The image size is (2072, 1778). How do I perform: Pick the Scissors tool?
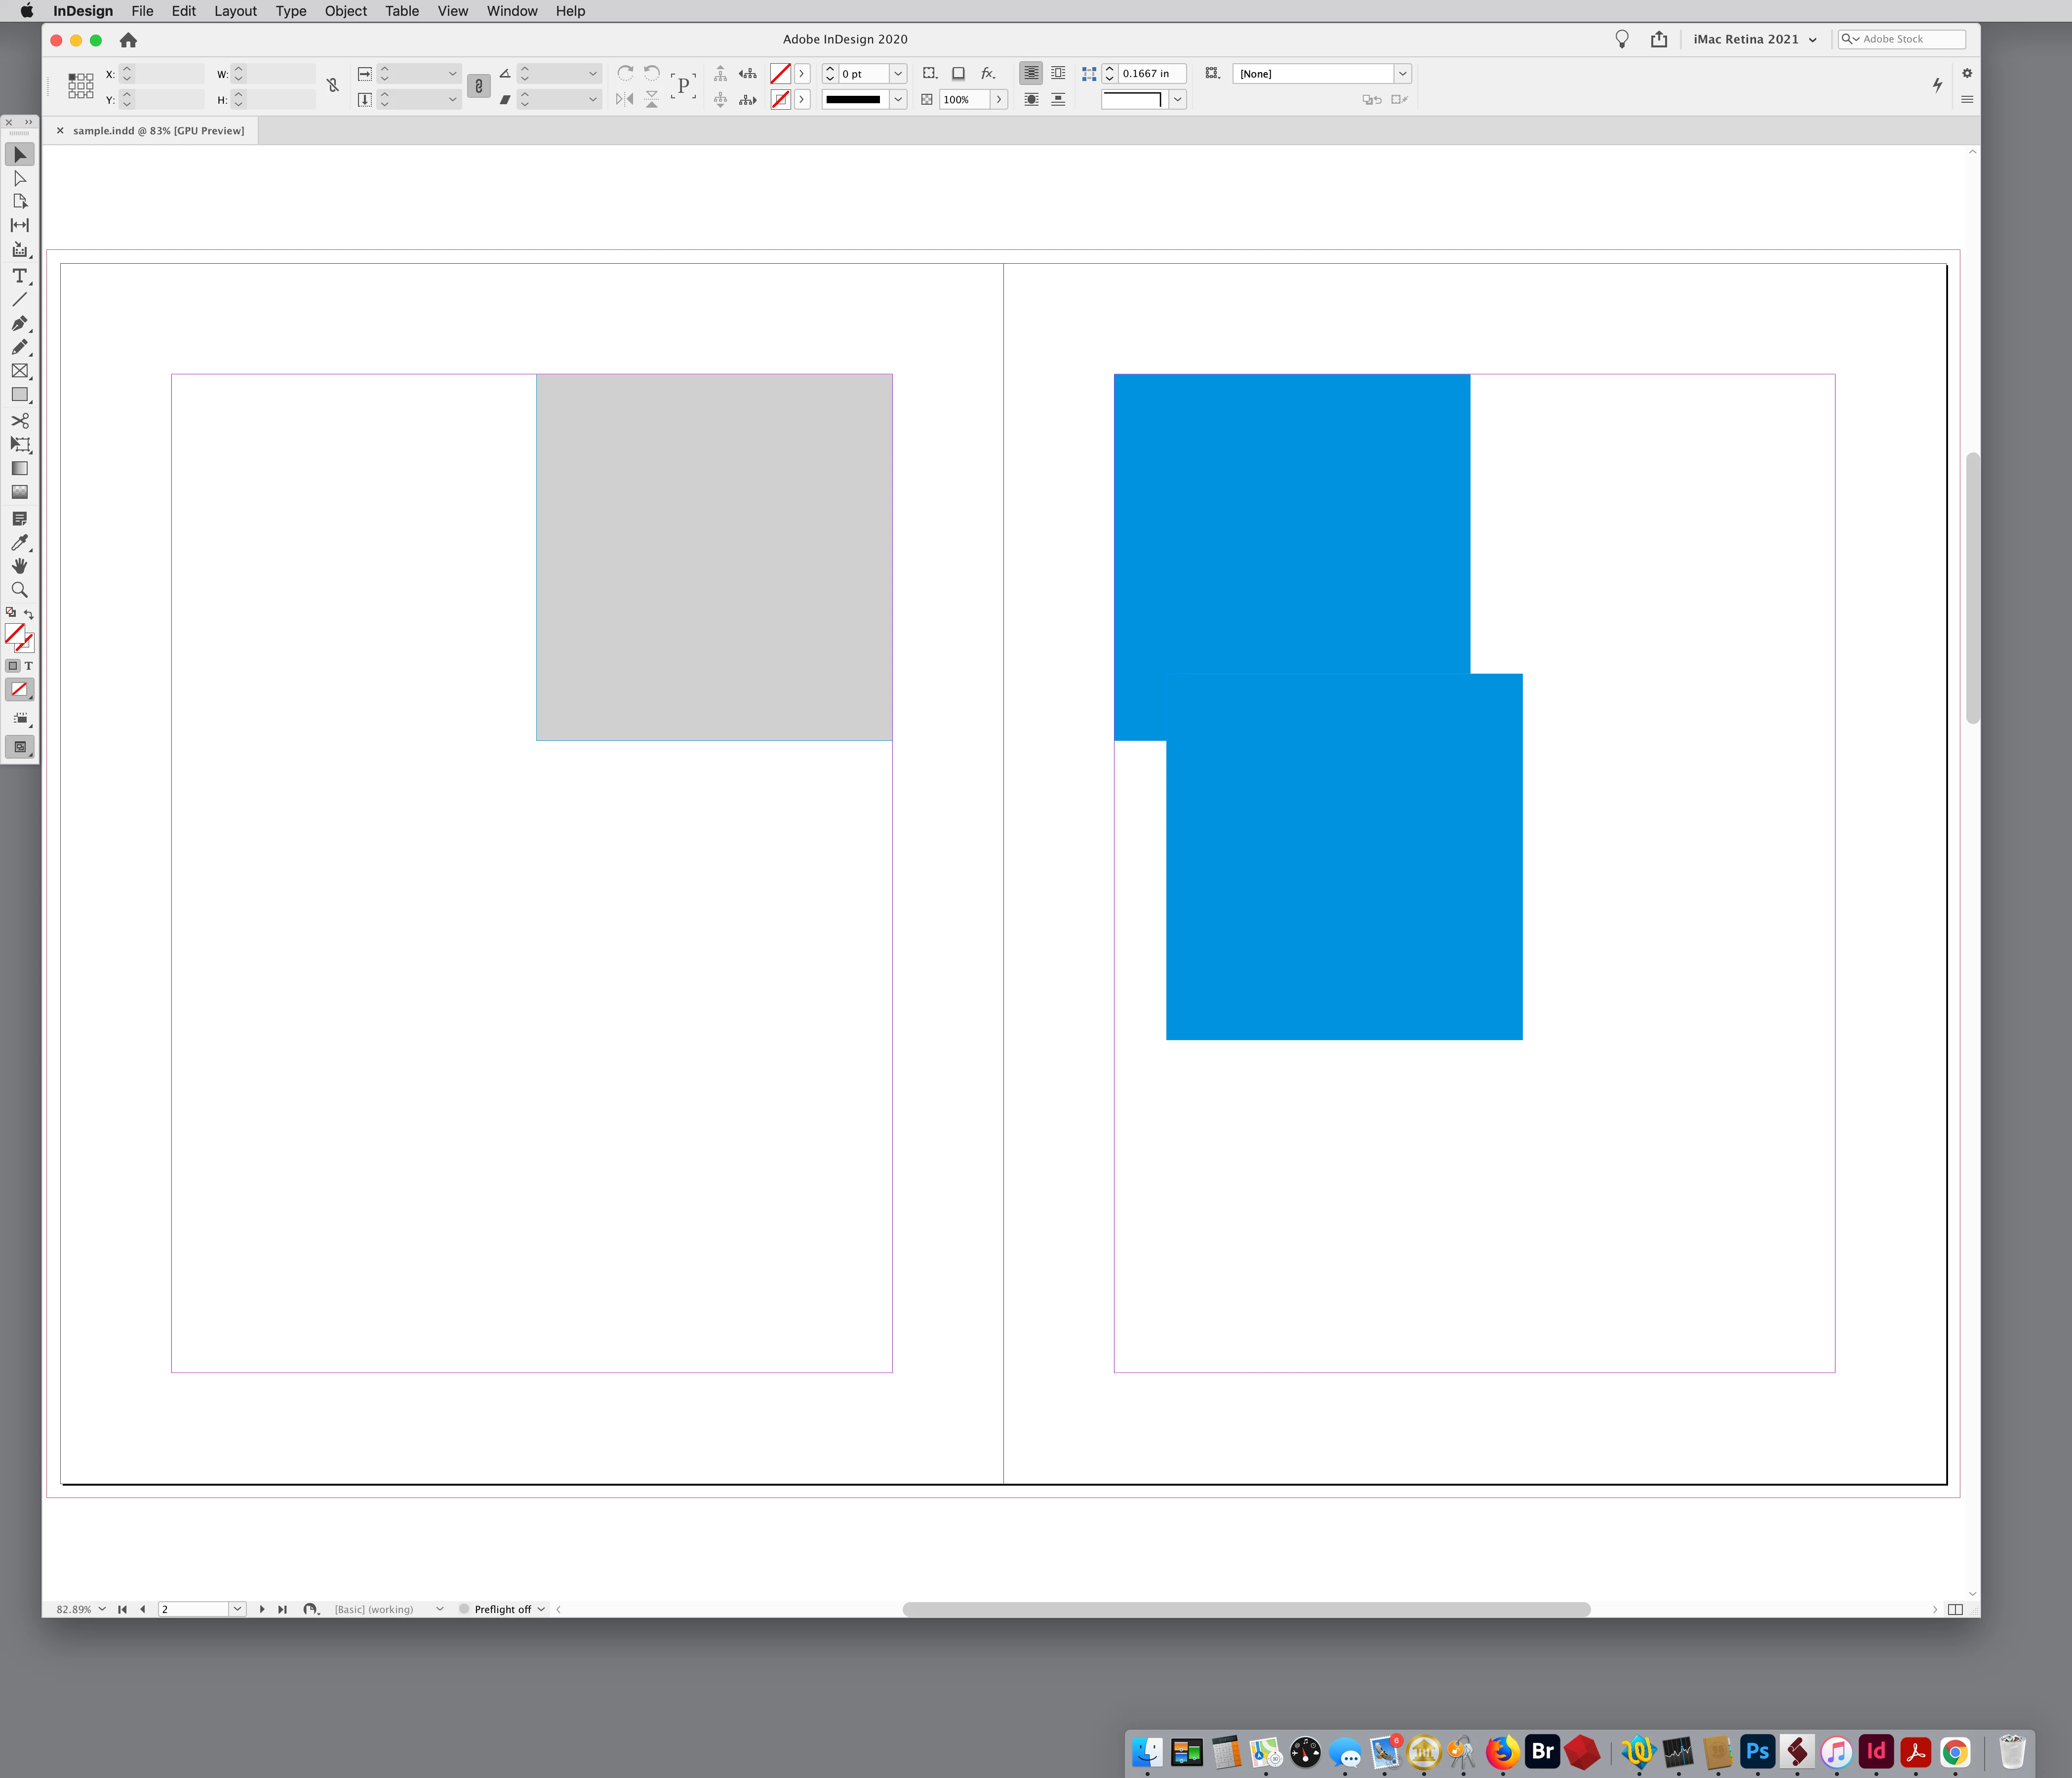click(x=19, y=420)
